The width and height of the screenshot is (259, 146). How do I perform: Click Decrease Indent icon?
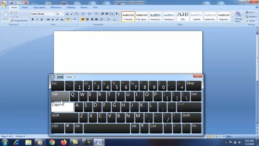tap(102, 14)
